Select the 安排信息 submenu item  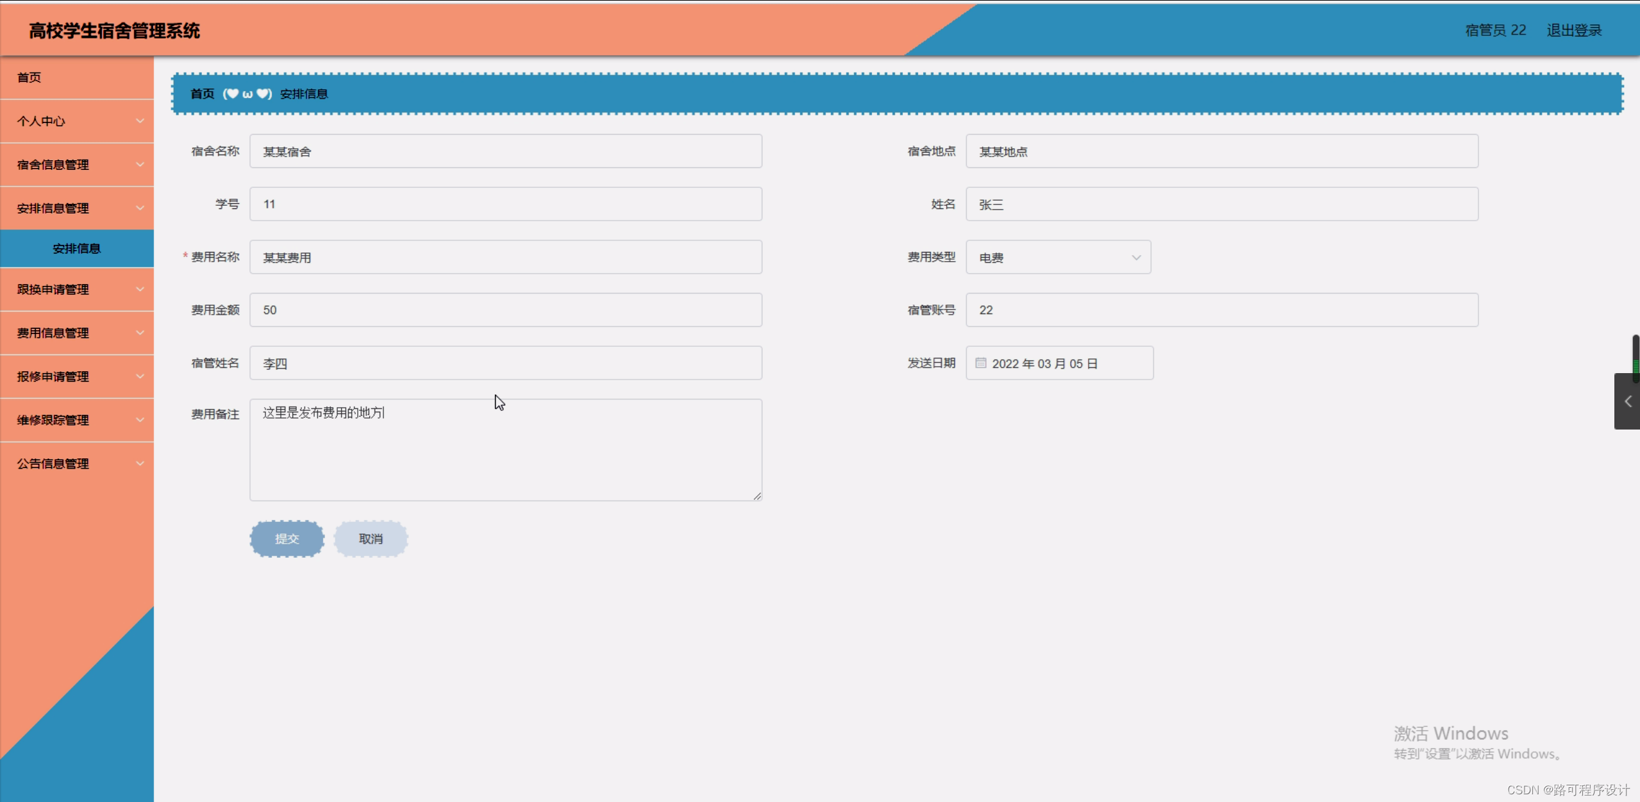tap(77, 248)
